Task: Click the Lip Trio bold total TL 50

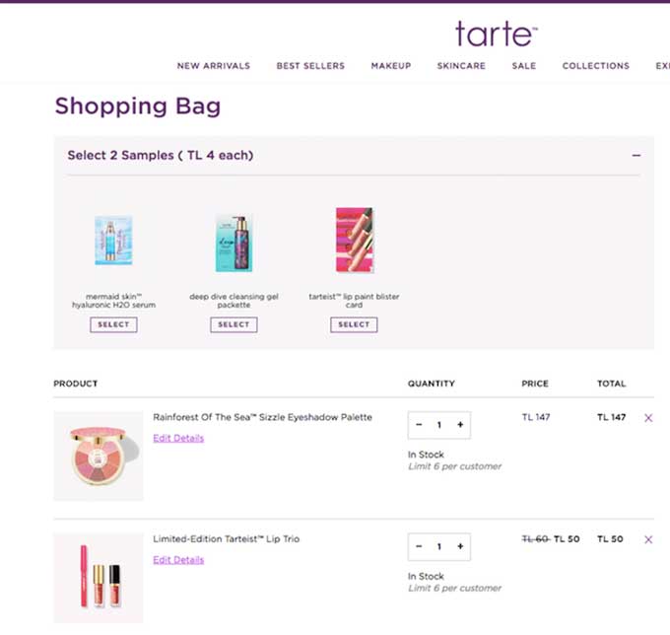Action: tap(610, 539)
